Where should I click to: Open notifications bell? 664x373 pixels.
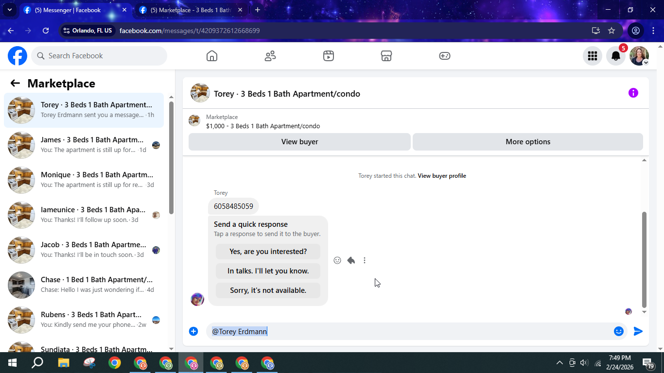(616, 56)
